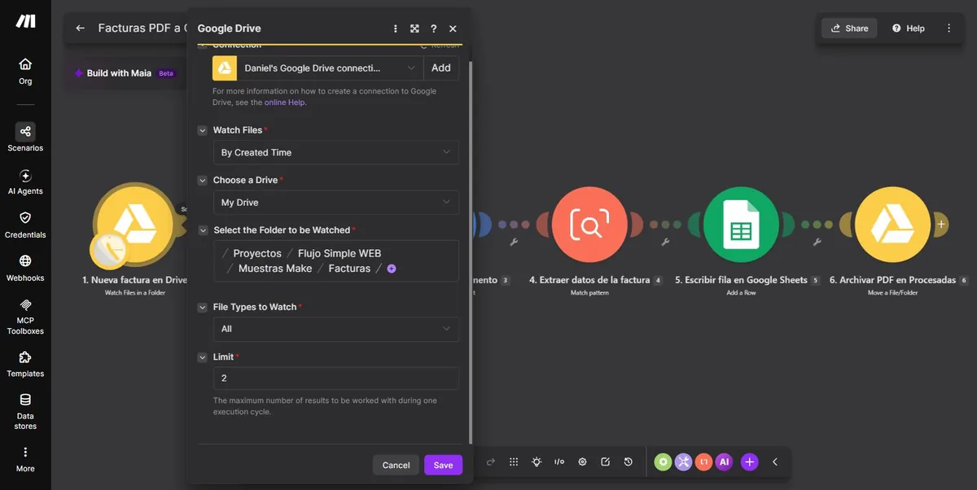Screen dimensions: 977x490
Task: Open Choose a Drive dropdown
Action: [x=336, y=202]
